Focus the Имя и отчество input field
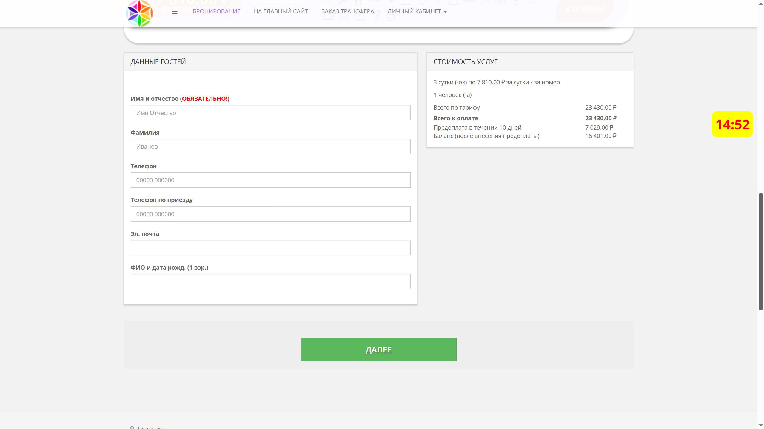The height and width of the screenshot is (429, 764). (270, 113)
